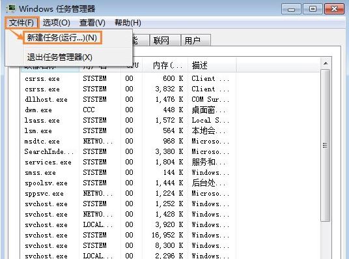This screenshot has width=349, height=259.
Task: Click the 16,952 K memory cell
Action: (167, 235)
